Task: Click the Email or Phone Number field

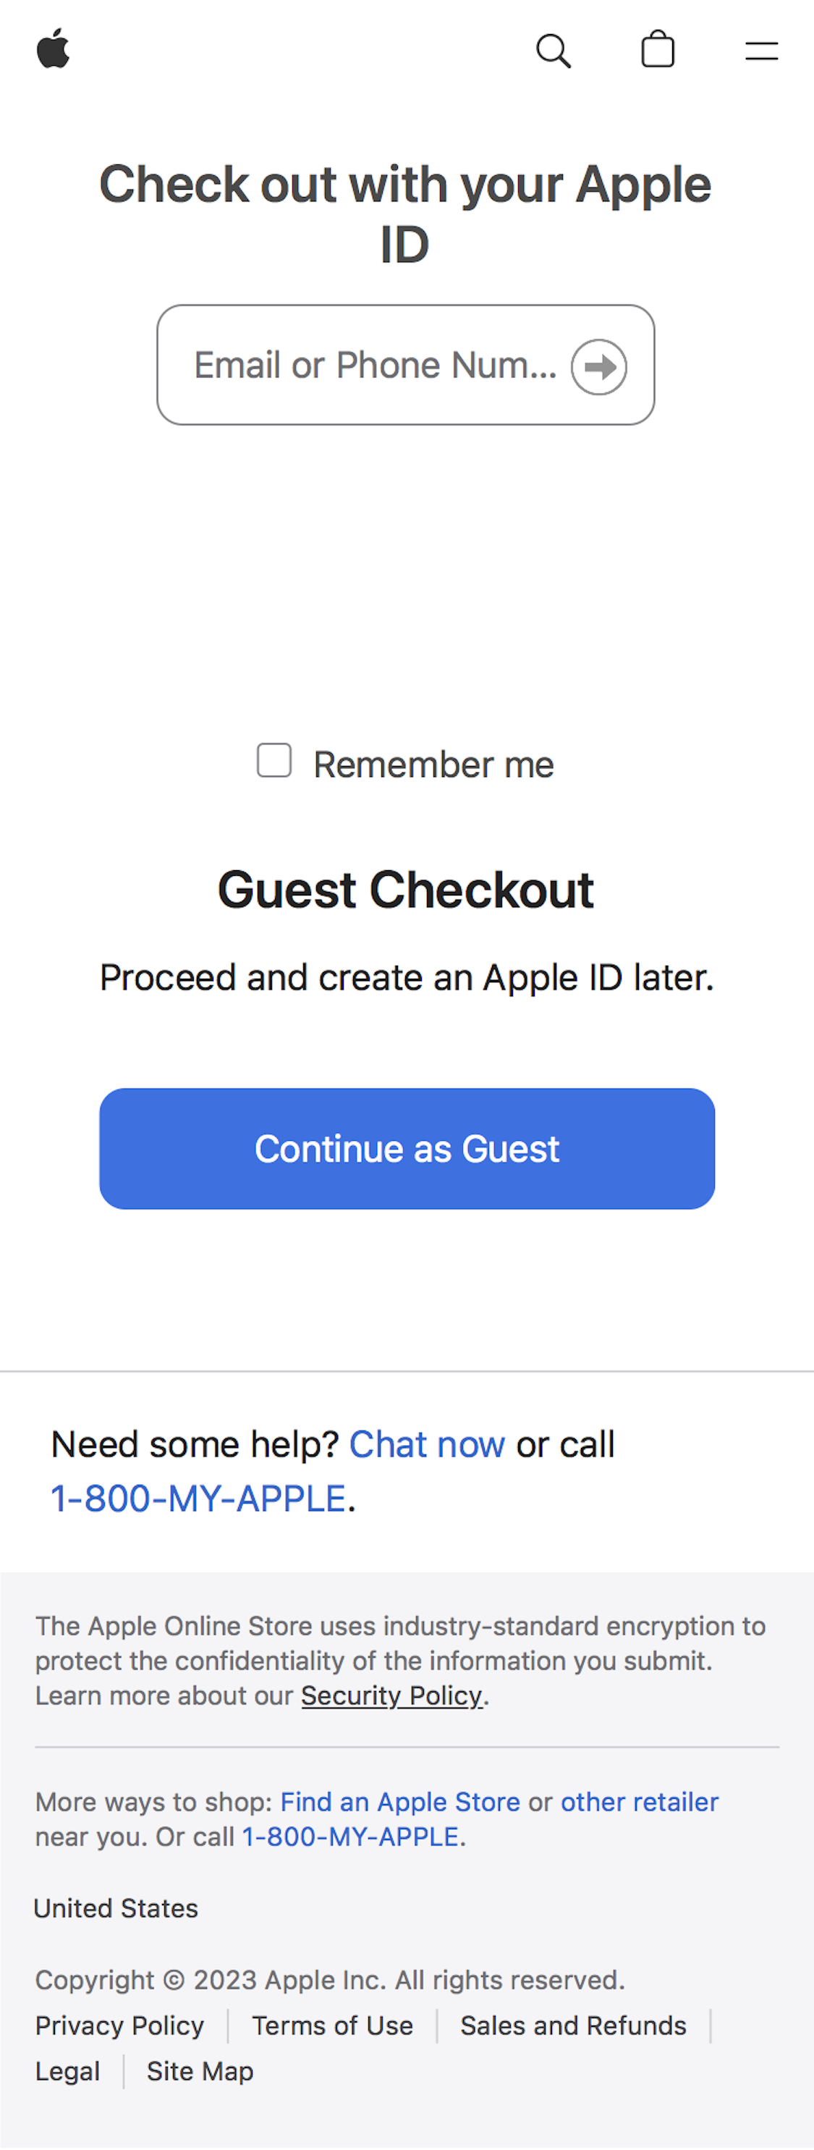Action: 367,365
